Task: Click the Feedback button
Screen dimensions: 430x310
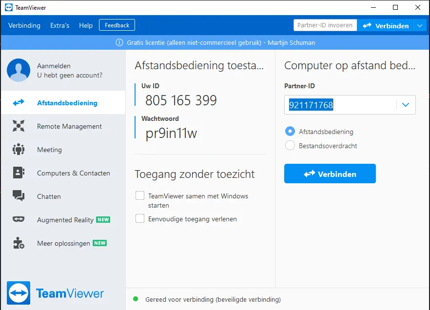Action: (117, 25)
